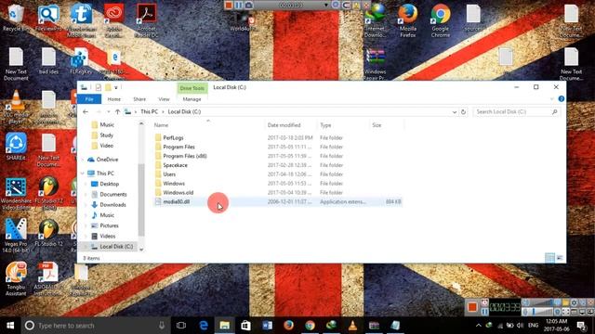Collapse the This PC tree node
The width and height of the screenshot is (595, 334).
point(83,173)
